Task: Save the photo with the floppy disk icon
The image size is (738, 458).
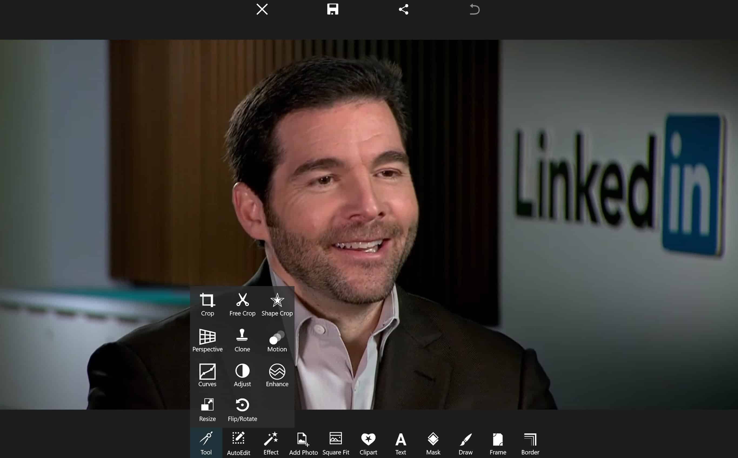Action: 333,9
